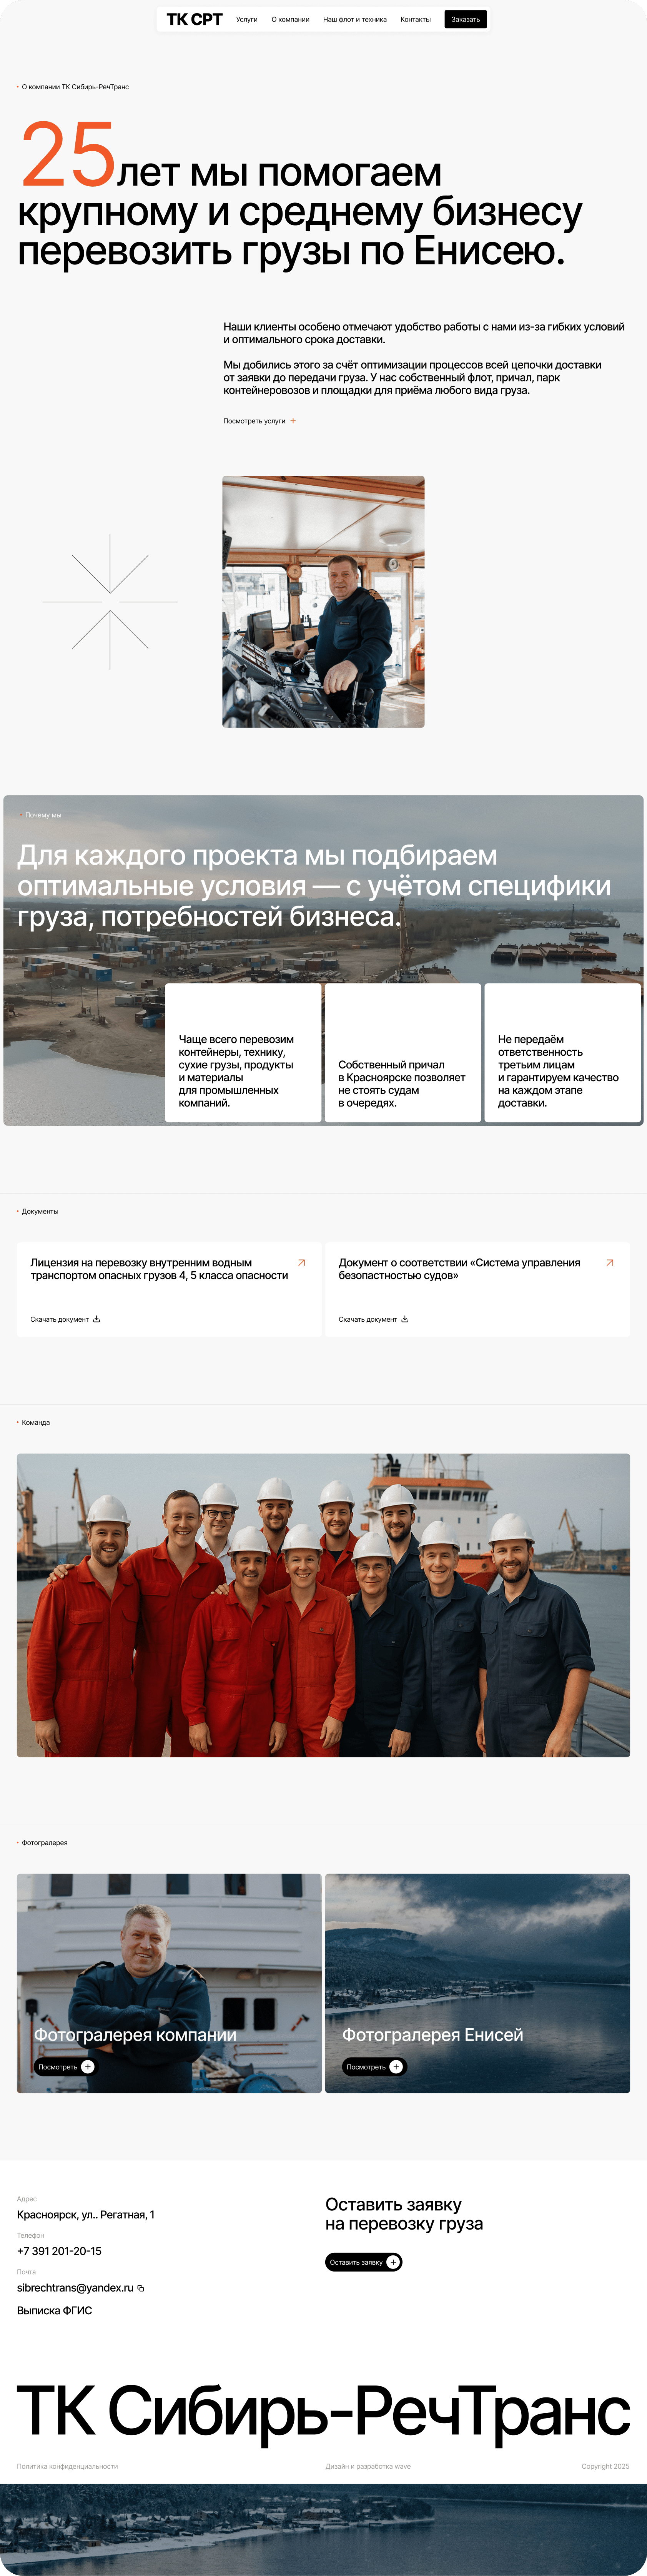
Task: Go to О компании in the navigation
Action: (291, 19)
